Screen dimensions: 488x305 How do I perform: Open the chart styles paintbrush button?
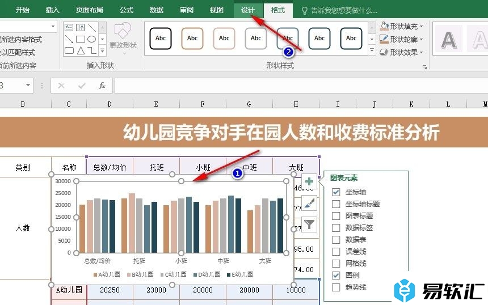[309, 204]
